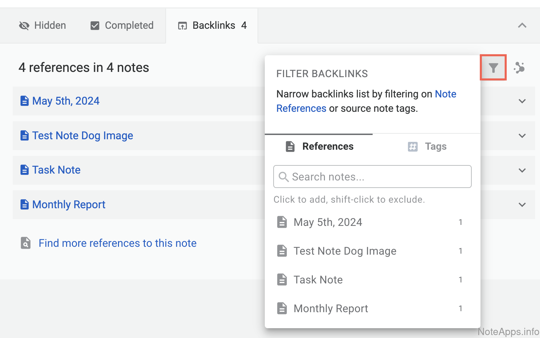540x338 pixels.
Task: Click the document icon beside Task Note backlink
Action: [x=25, y=170]
